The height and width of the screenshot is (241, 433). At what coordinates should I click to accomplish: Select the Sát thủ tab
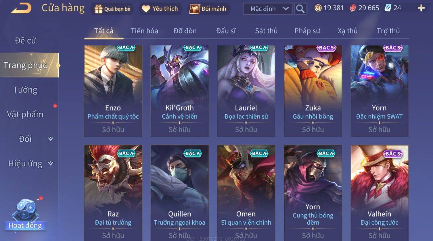266,31
